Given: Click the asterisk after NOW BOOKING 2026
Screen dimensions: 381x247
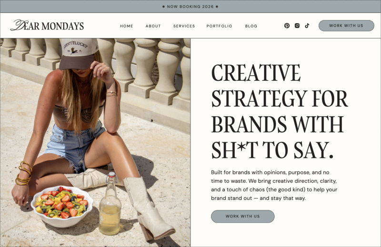Looking at the screenshot, I should (217, 7).
